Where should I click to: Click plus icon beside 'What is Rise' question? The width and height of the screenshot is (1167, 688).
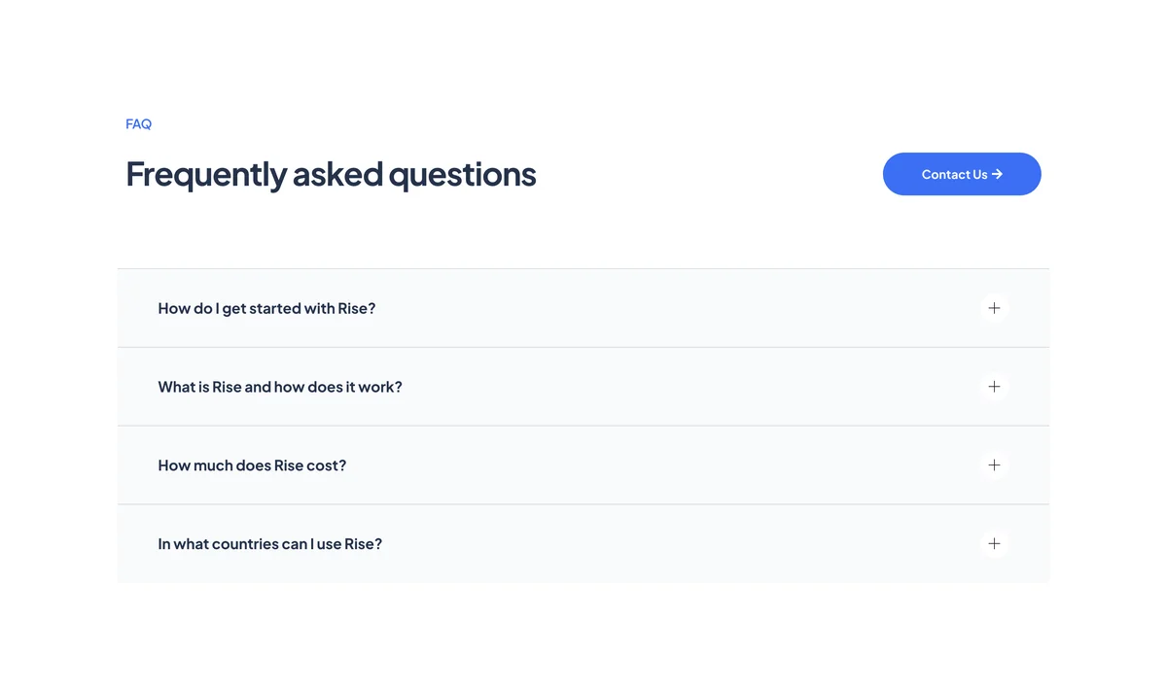coord(994,387)
